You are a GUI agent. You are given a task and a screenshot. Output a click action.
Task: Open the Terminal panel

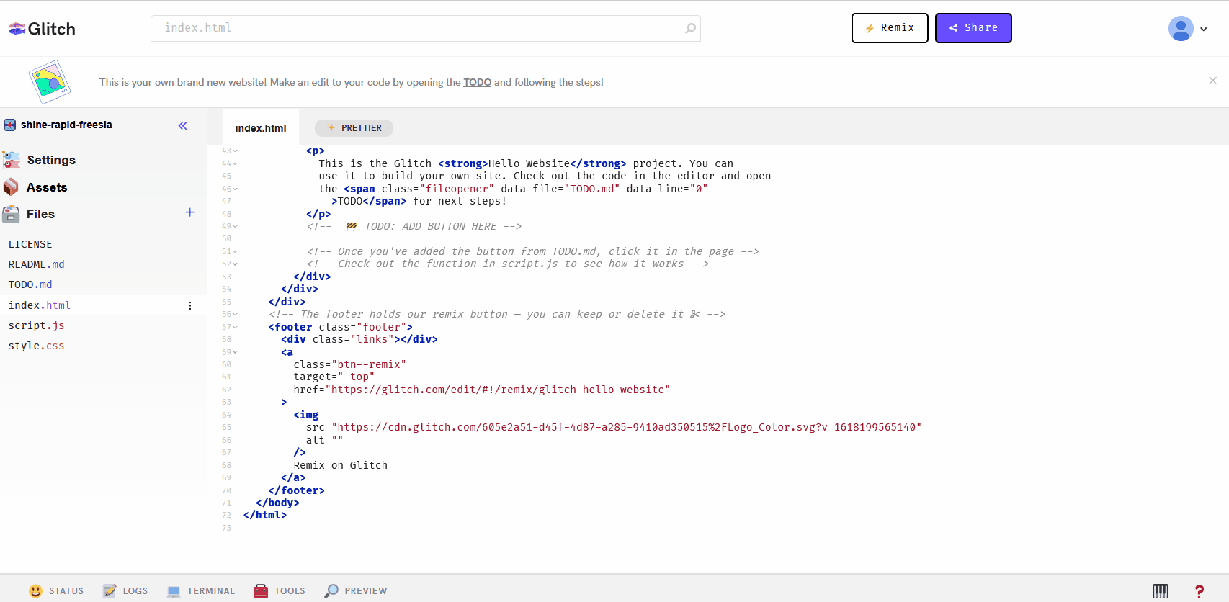[x=201, y=590]
